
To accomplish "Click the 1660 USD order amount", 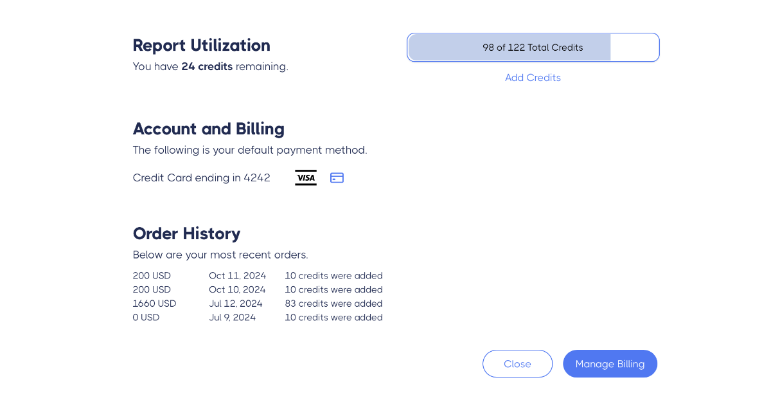I will (x=154, y=304).
